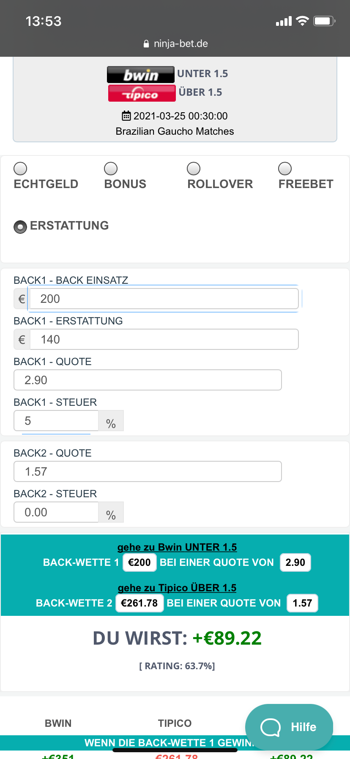
Task: Edit the BACK2 Quote field showing 1.57
Action: 148,471
